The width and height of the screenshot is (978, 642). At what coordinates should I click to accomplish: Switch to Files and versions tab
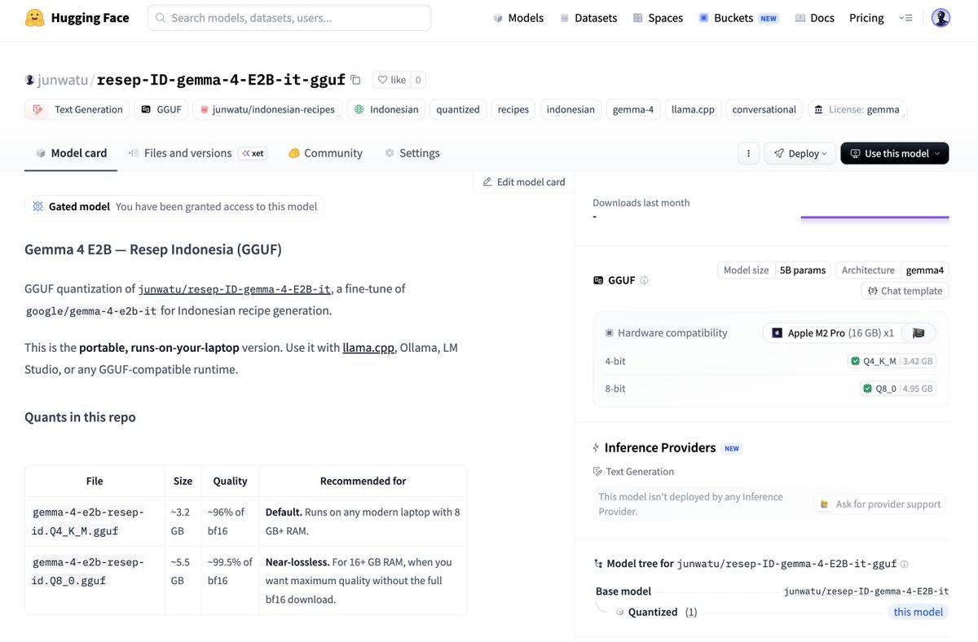click(197, 153)
